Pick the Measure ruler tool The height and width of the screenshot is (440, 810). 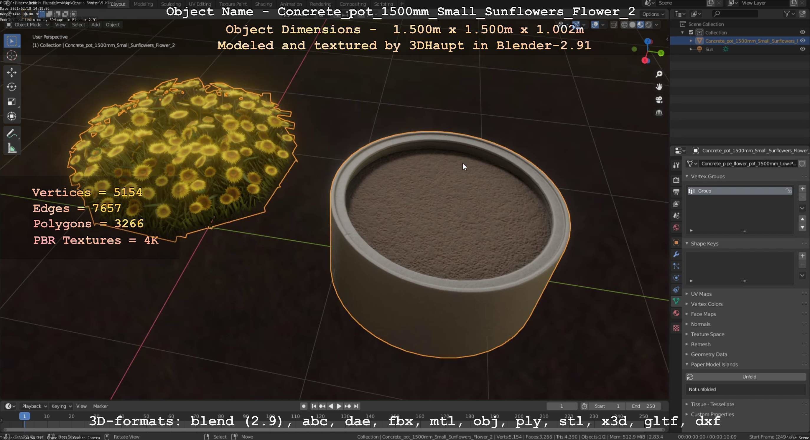pyautogui.click(x=12, y=148)
